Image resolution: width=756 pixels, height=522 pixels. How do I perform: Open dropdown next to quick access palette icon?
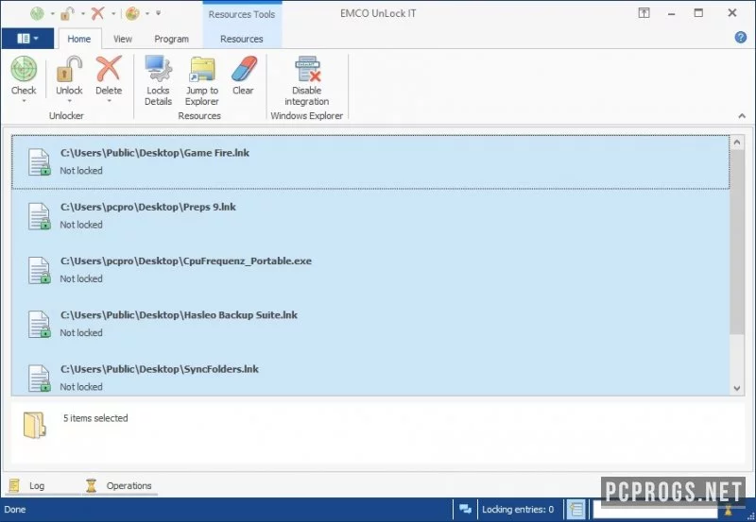point(147,13)
